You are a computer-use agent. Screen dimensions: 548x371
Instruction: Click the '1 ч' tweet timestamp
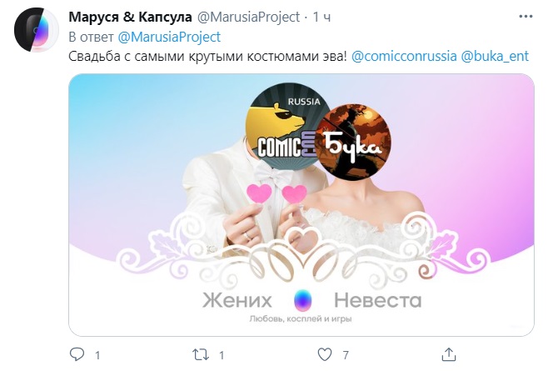(x=321, y=17)
